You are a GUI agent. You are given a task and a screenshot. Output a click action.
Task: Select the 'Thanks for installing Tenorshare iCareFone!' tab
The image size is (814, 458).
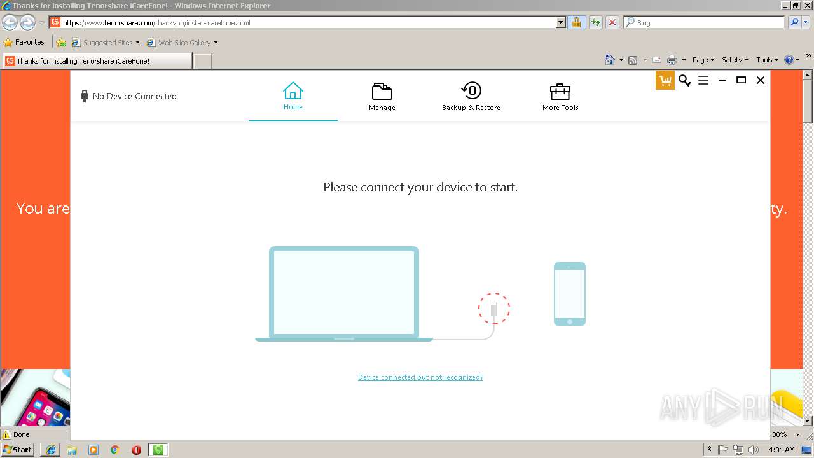point(97,61)
